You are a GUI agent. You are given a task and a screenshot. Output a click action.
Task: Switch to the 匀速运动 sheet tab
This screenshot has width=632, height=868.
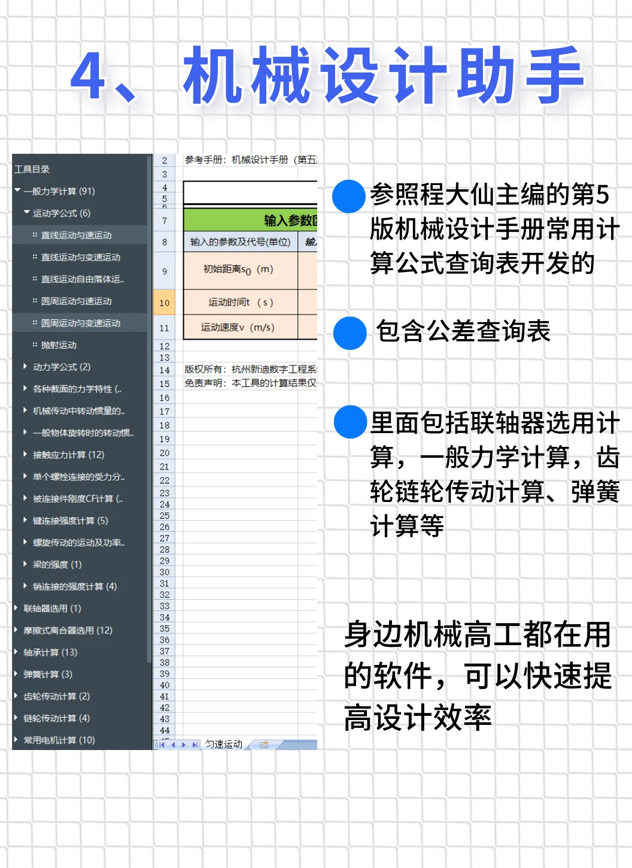[x=223, y=745]
